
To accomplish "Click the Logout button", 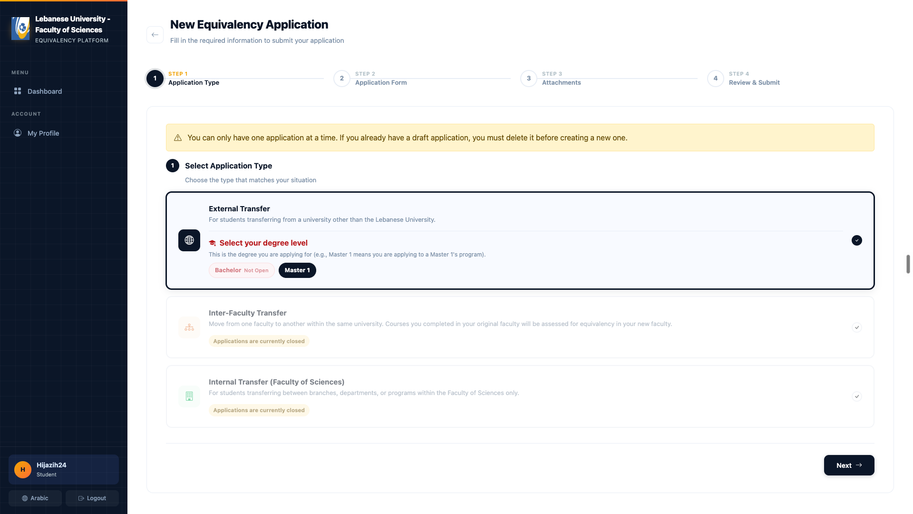I will pyautogui.click(x=92, y=498).
